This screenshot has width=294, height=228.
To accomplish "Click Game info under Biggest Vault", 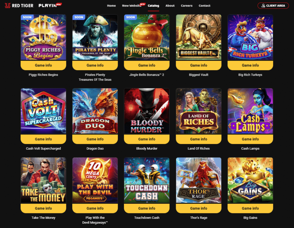I will [x=199, y=65].
